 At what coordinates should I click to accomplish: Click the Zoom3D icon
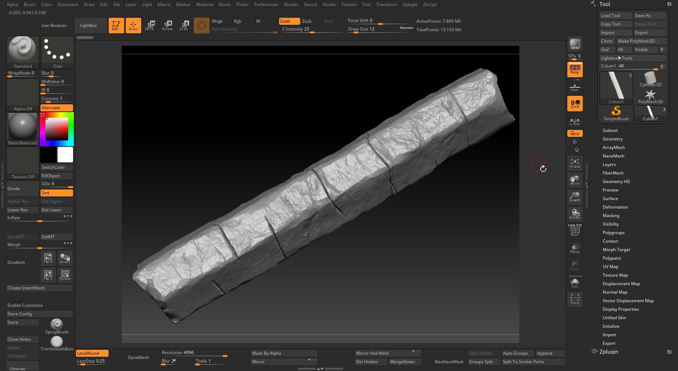pyautogui.click(x=575, y=197)
